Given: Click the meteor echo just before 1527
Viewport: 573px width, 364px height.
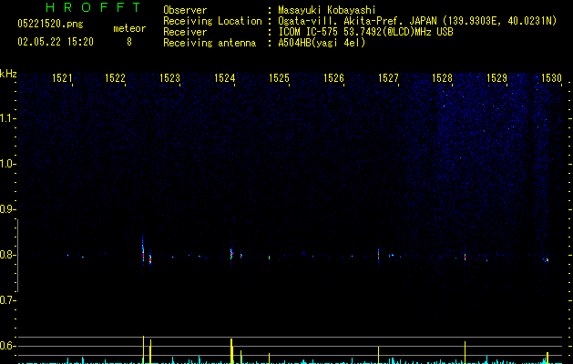Looking at the screenshot, I should [378, 255].
